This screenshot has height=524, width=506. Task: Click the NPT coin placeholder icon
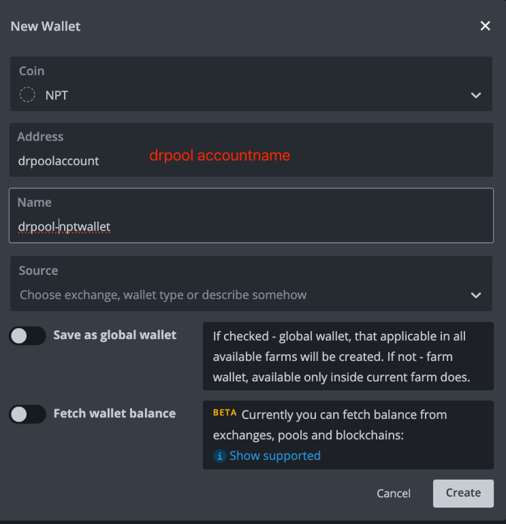click(27, 95)
